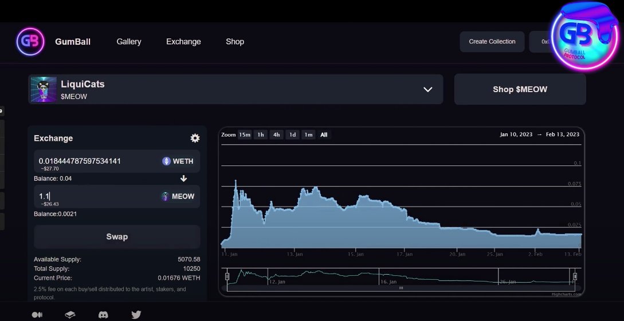This screenshot has width=624, height=321.
Task: Flip swap direction with the down arrow
Action: pos(183,179)
